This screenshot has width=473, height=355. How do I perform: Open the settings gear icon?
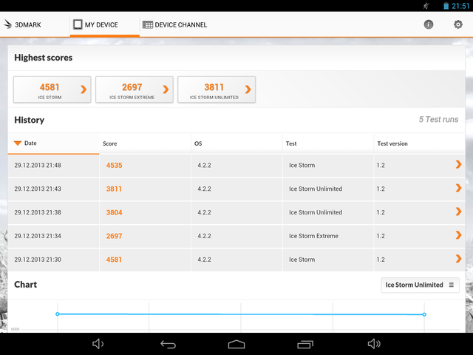tap(458, 24)
